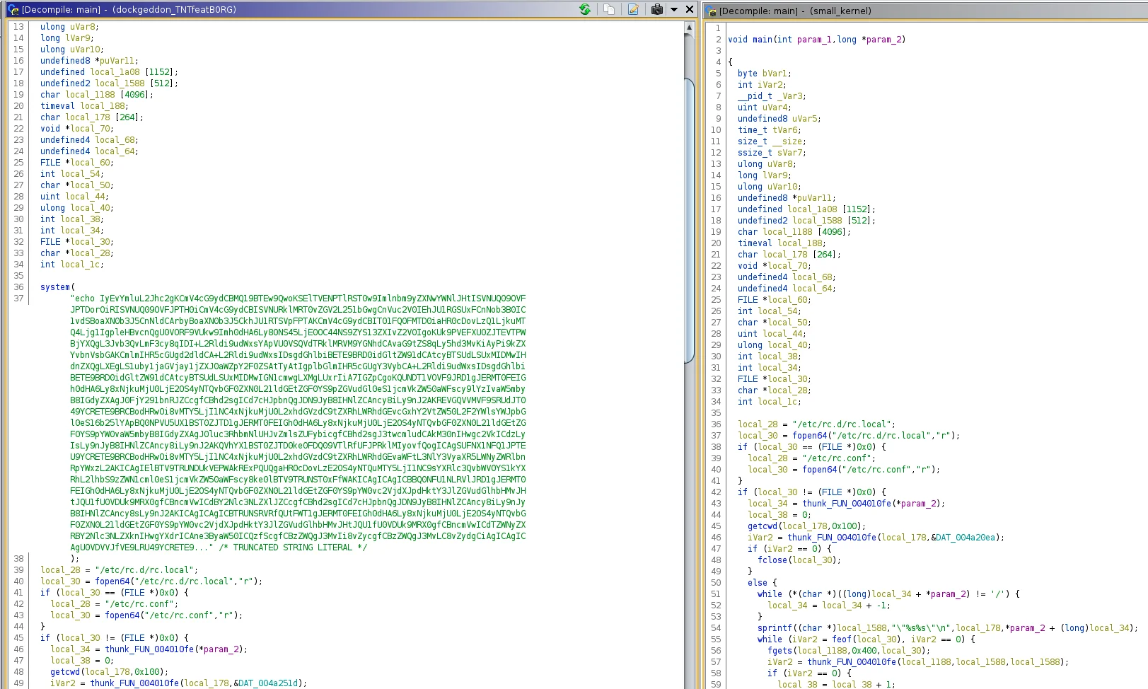
Task: Click the fgets call in small_kernel window
Action: point(779,651)
